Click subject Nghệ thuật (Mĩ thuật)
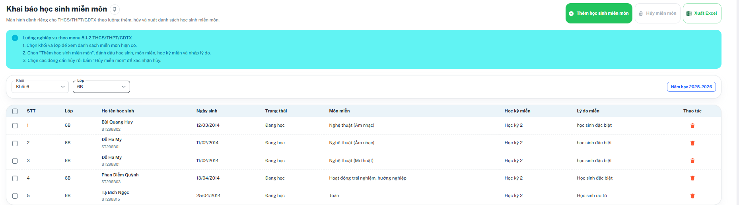Image resolution: width=739 pixels, height=205 pixels. coord(351,161)
